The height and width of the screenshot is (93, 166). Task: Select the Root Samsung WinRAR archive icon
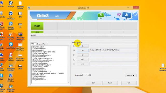click(20, 36)
